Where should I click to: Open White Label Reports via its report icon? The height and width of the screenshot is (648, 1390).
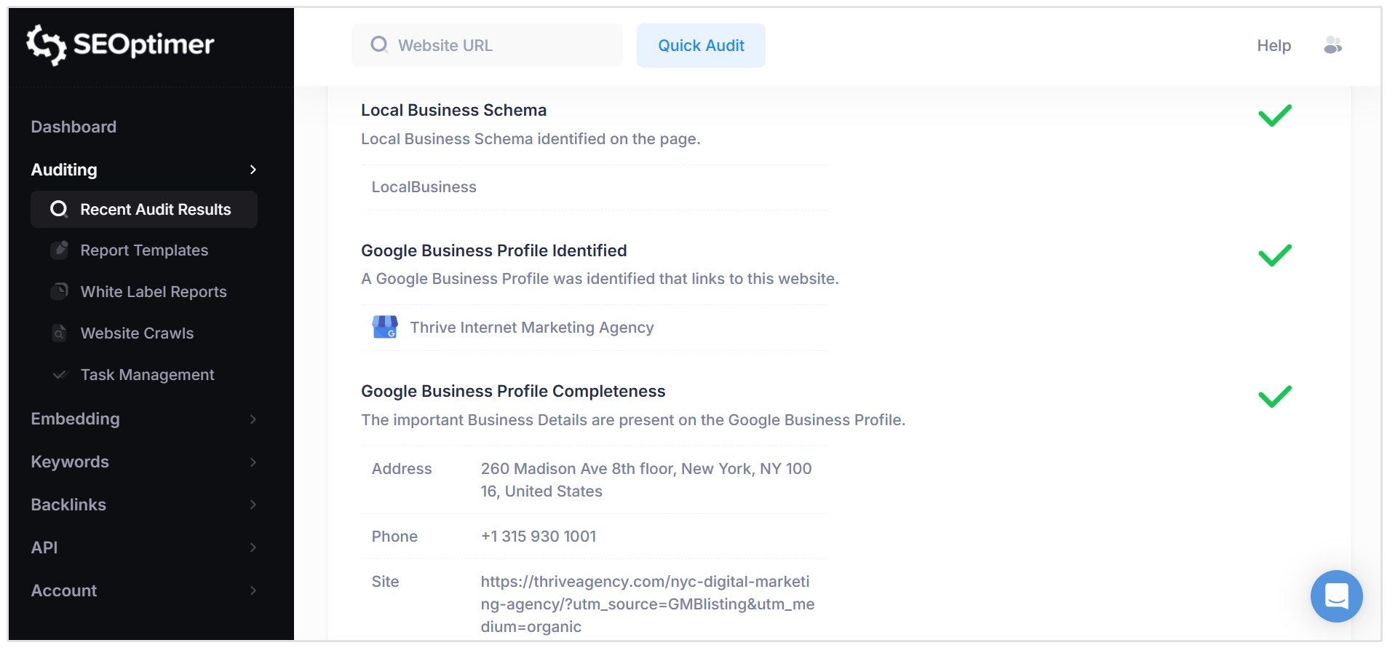[x=60, y=291]
